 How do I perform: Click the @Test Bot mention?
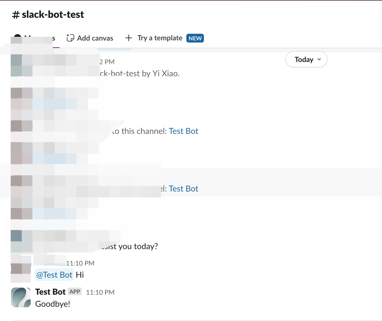pyautogui.click(x=54, y=275)
